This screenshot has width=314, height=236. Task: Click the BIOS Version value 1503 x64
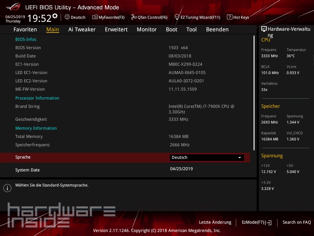(178, 48)
